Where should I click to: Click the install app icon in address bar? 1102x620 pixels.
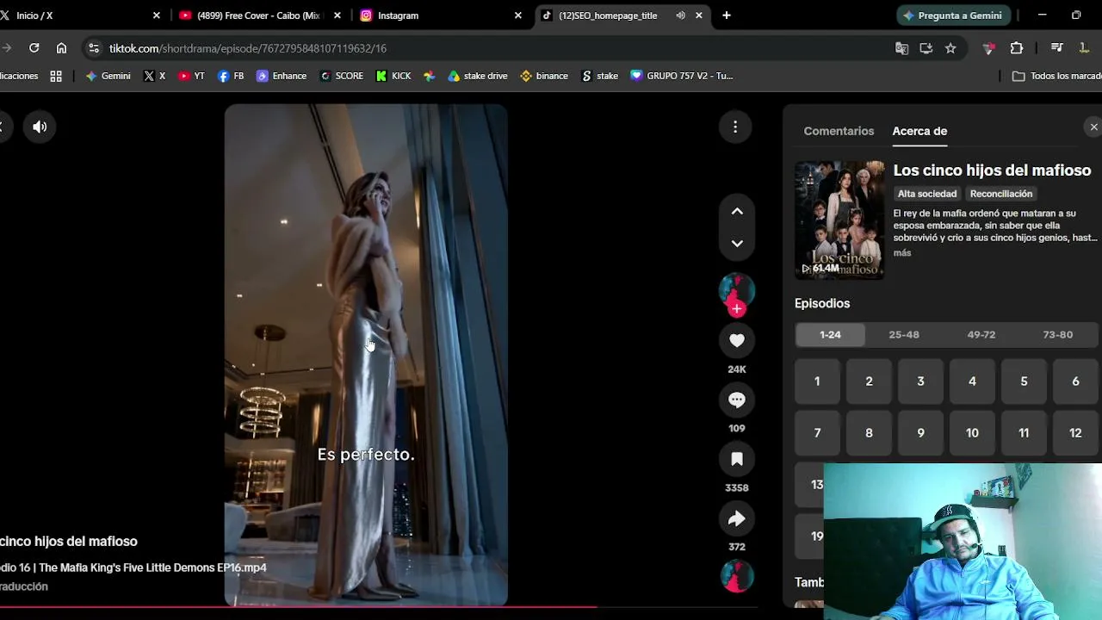point(926,48)
